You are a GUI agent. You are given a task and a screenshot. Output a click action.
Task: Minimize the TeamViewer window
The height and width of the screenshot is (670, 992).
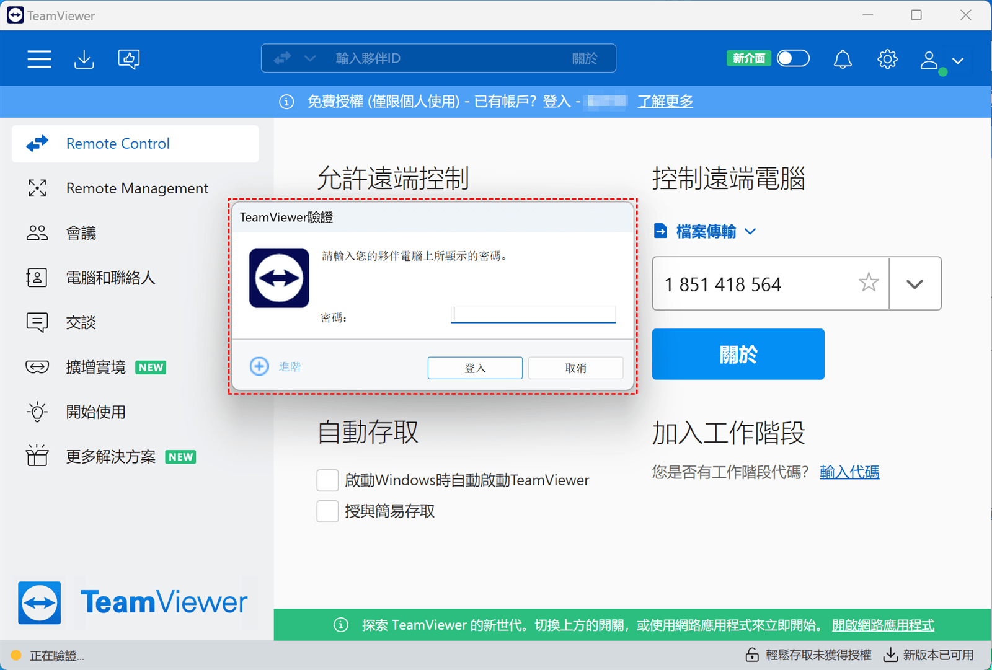point(868,15)
